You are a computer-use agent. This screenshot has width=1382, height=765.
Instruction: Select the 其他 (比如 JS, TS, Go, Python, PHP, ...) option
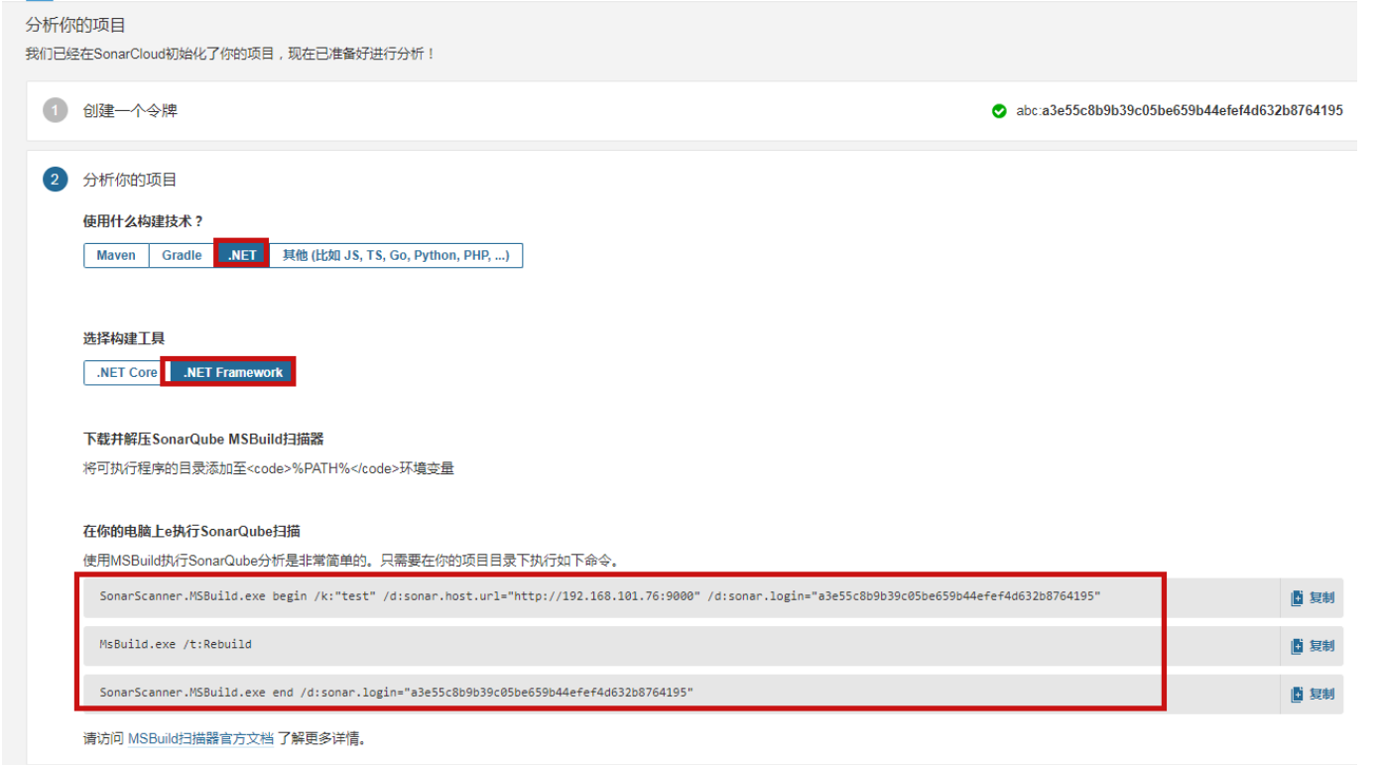[396, 255]
